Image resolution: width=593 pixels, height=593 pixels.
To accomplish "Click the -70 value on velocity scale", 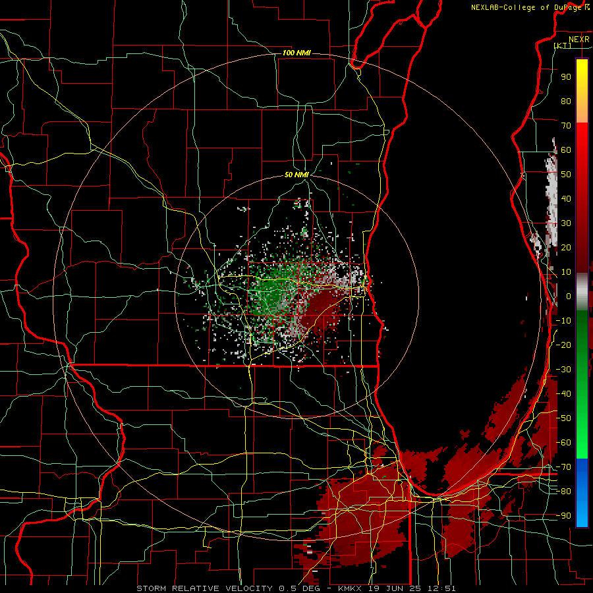I will point(563,467).
